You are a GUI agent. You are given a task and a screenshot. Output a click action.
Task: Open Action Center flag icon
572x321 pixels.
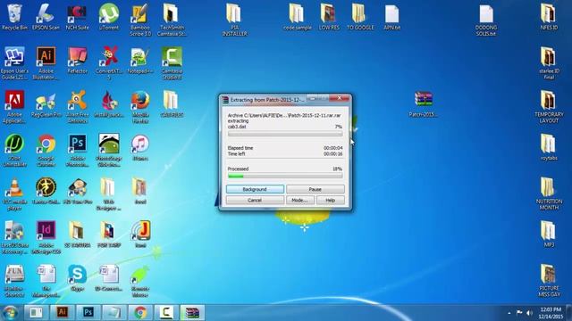click(519, 313)
